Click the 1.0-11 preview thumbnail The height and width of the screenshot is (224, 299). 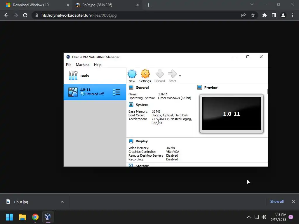tap(232, 113)
